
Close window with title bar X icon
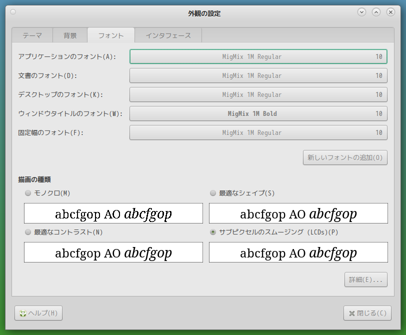[x=390, y=12]
